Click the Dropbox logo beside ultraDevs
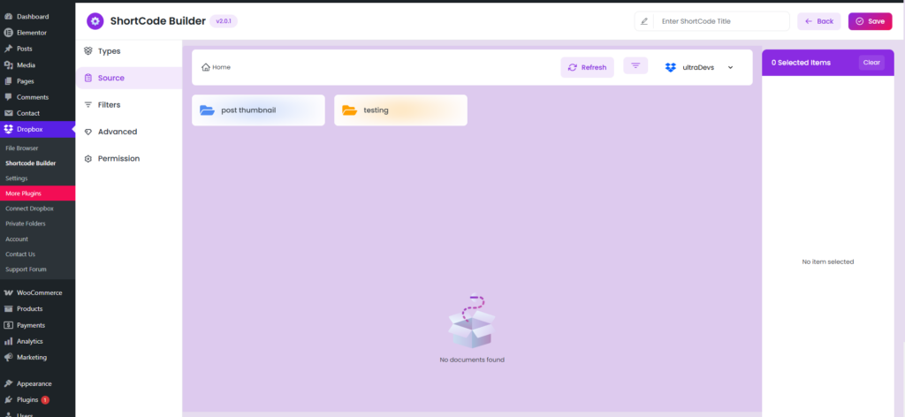This screenshot has height=417, width=905. click(x=670, y=67)
